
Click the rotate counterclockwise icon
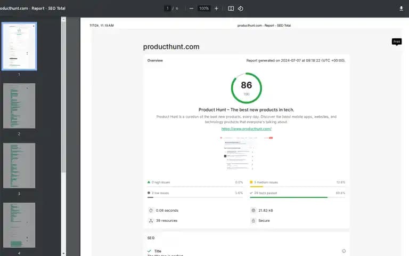point(241,9)
